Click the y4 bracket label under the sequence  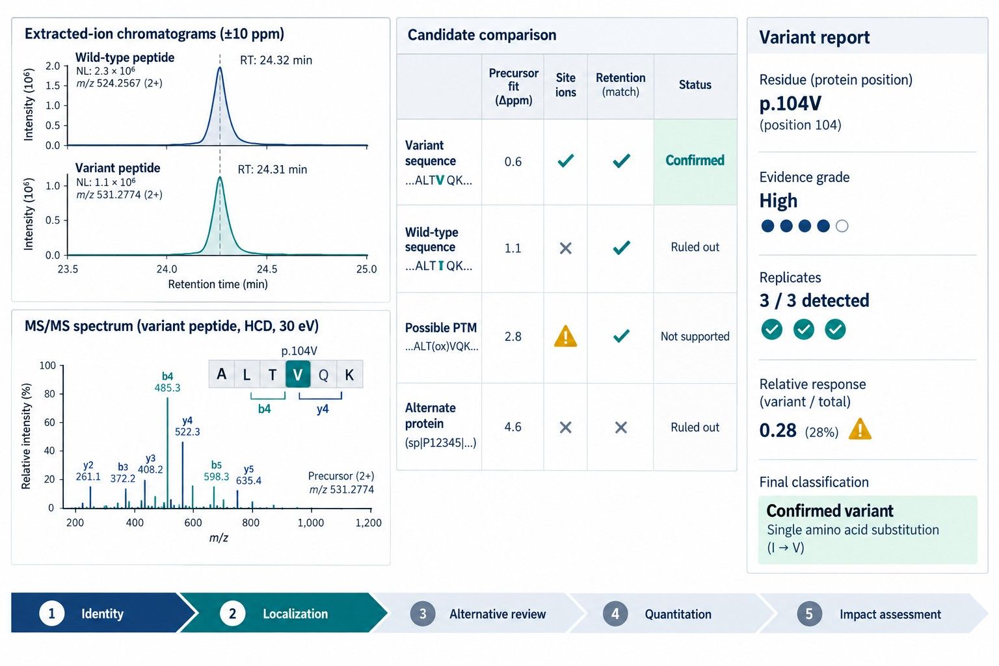(x=323, y=409)
